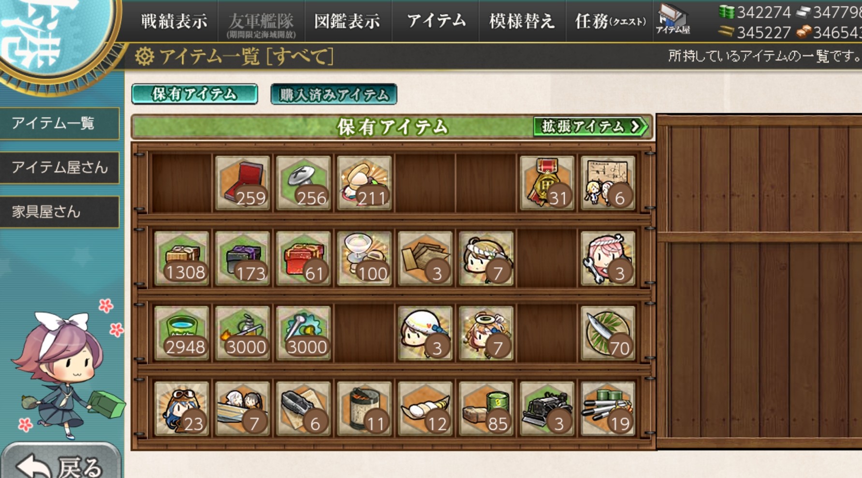Image resolution: width=862 pixels, height=478 pixels.
Task: Select the instant construction torch item (3000)
Action: click(x=242, y=333)
